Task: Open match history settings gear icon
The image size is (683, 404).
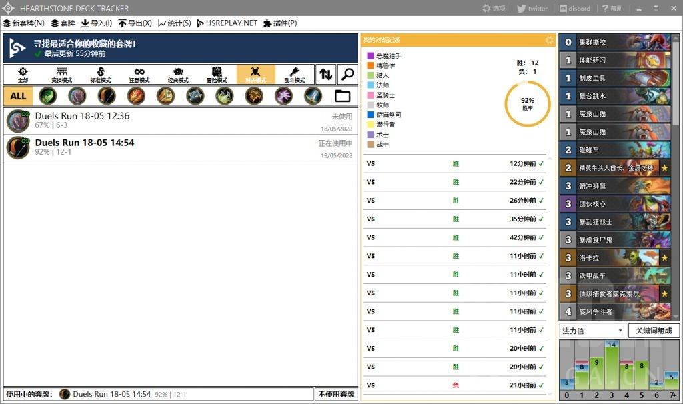Action: [549, 40]
